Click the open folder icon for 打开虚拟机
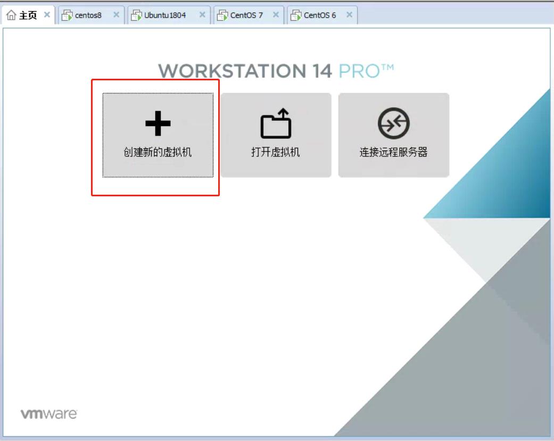The width and height of the screenshot is (554, 441). click(276, 123)
